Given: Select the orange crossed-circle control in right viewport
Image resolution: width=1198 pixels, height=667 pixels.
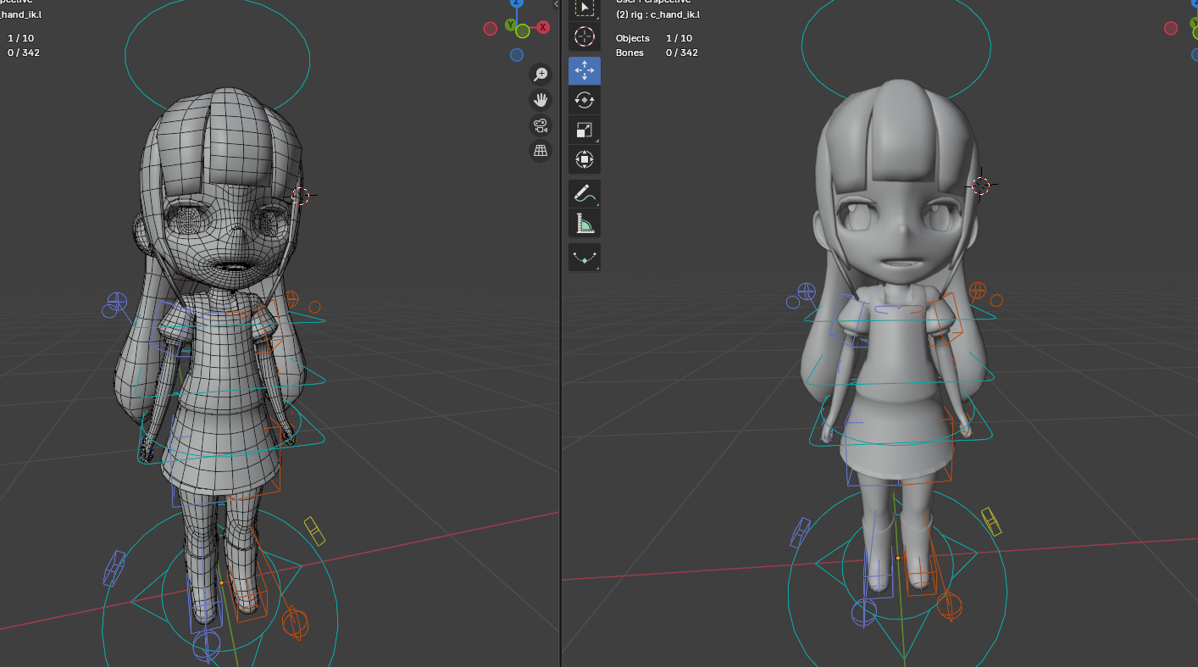Looking at the screenshot, I should coord(978,292).
